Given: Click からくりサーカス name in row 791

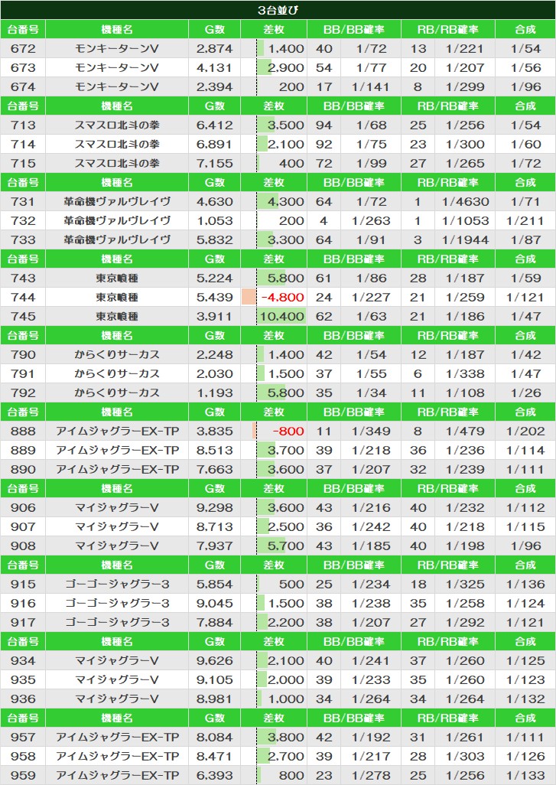Looking at the screenshot, I should pyautogui.click(x=116, y=373).
